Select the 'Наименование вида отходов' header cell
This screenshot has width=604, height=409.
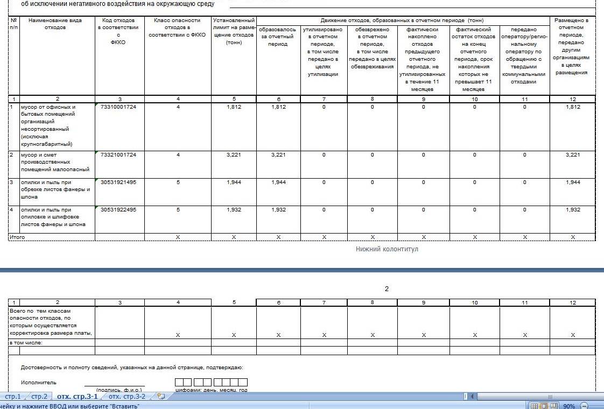coord(57,56)
